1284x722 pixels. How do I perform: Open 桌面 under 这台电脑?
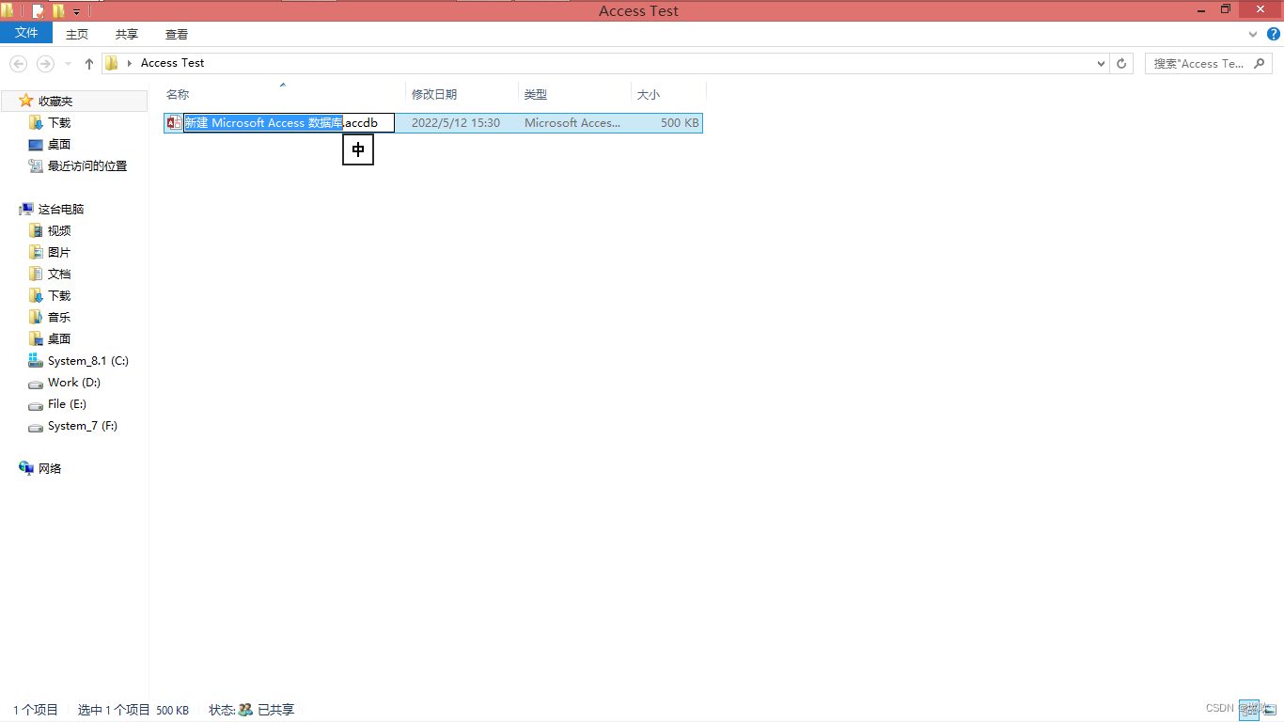pyautogui.click(x=59, y=338)
